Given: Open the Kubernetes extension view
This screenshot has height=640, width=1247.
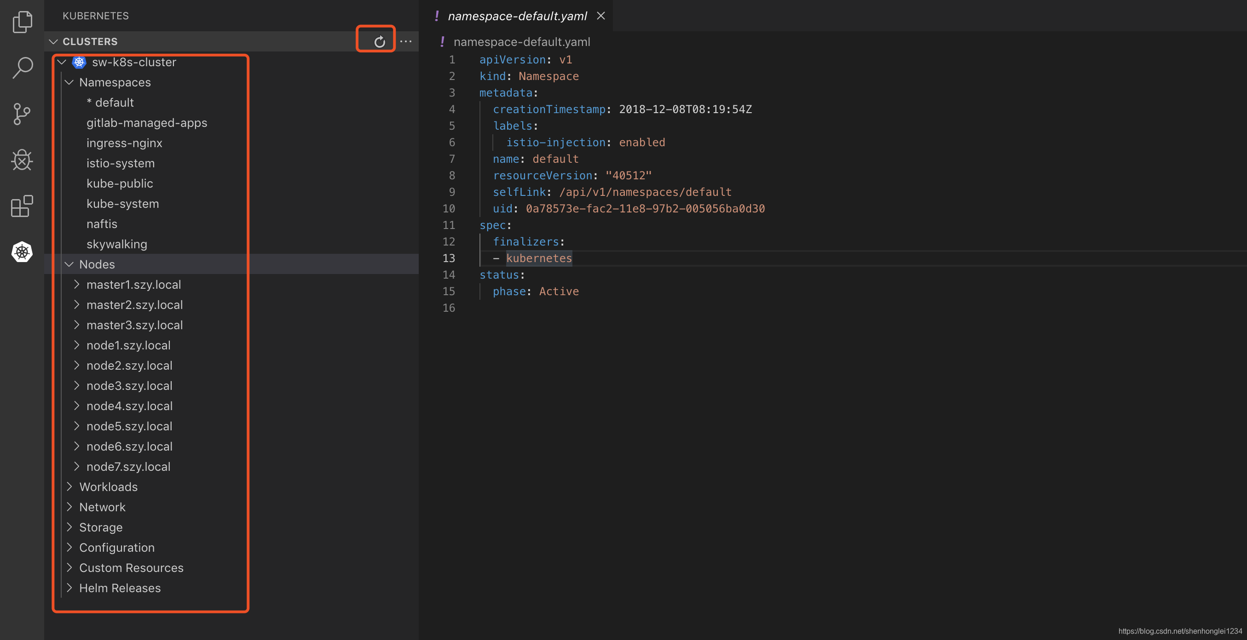Looking at the screenshot, I should click(22, 252).
